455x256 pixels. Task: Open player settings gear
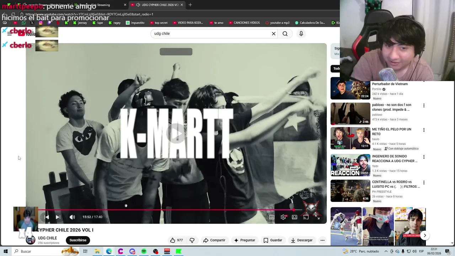pos(283,217)
